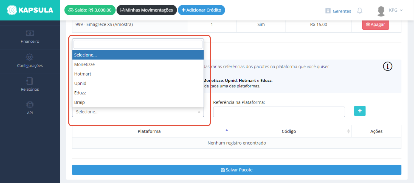Click KPG username text
Screen dimensions: 414x183
coord(393,10)
